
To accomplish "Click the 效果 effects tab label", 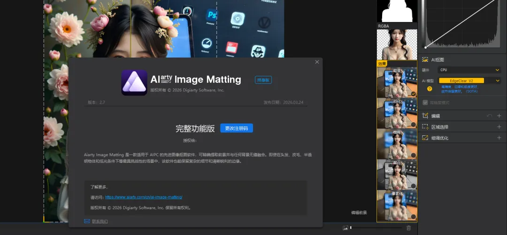I will [x=382, y=64].
